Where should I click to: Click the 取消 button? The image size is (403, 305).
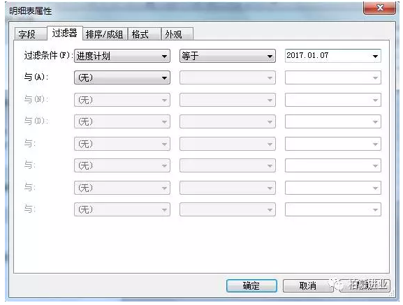point(308,285)
